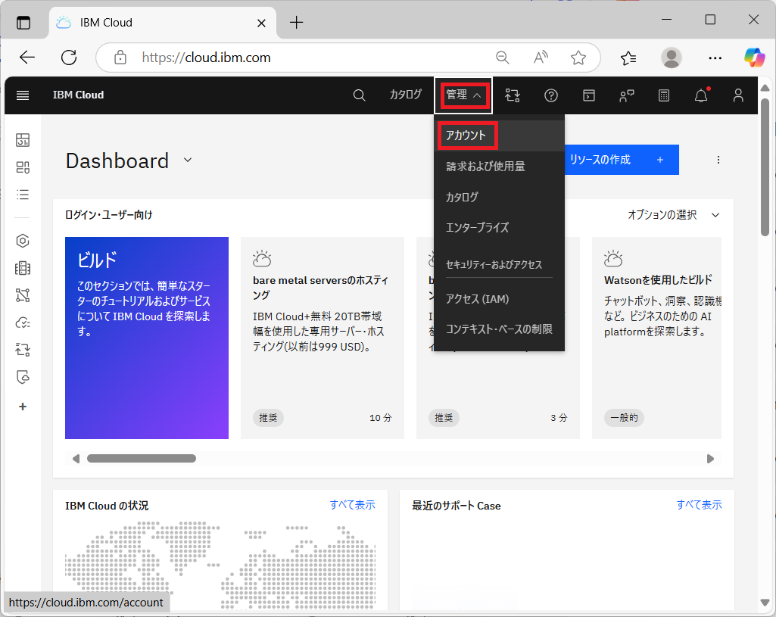
Task: Click the help question mark icon
Action: [550, 95]
